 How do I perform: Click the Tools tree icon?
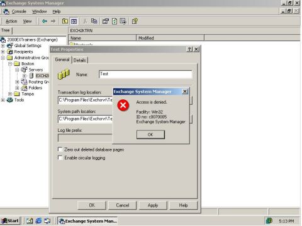[x=10, y=100]
